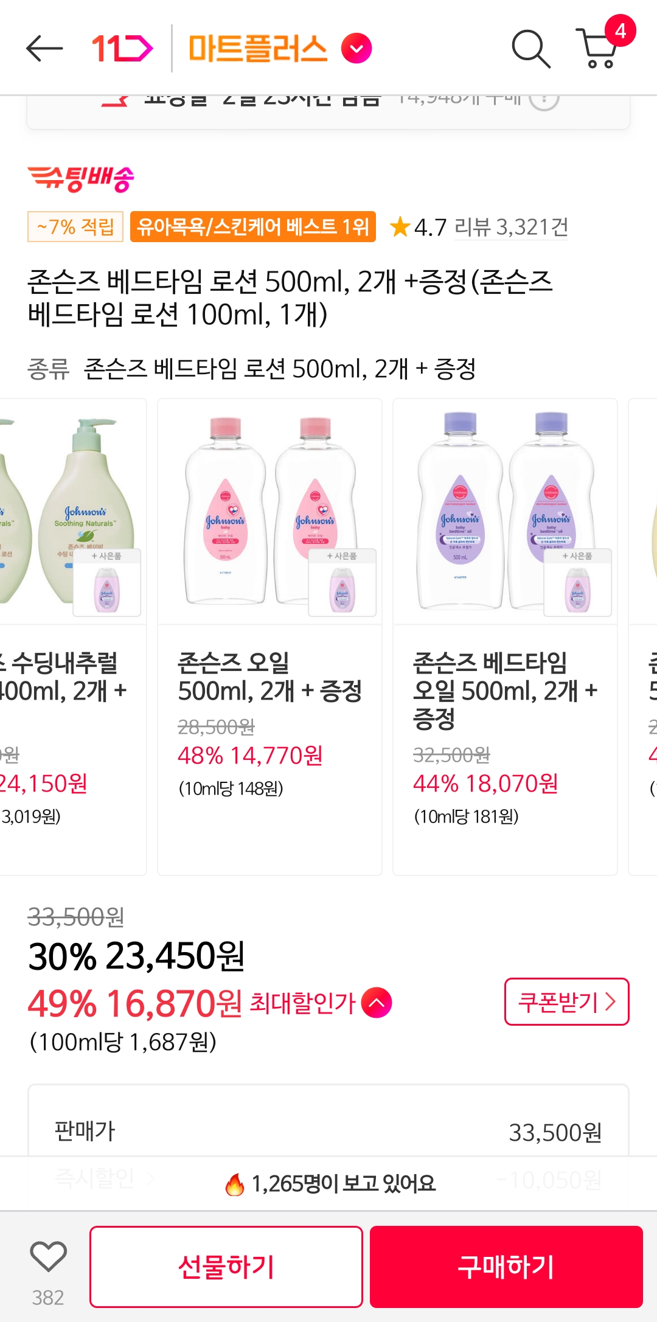Viewport: 657px width, 1322px height.
Task: Expand the 마트플러스 dropdown arrow
Action: point(356,49)
